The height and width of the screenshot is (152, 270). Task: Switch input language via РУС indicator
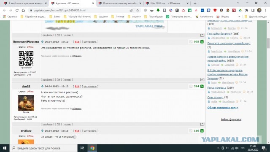click(x=243, y=148)
